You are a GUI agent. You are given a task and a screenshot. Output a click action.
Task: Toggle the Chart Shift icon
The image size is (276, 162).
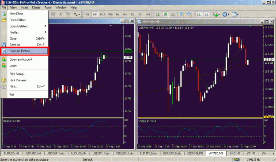click(x=207, y=15)
